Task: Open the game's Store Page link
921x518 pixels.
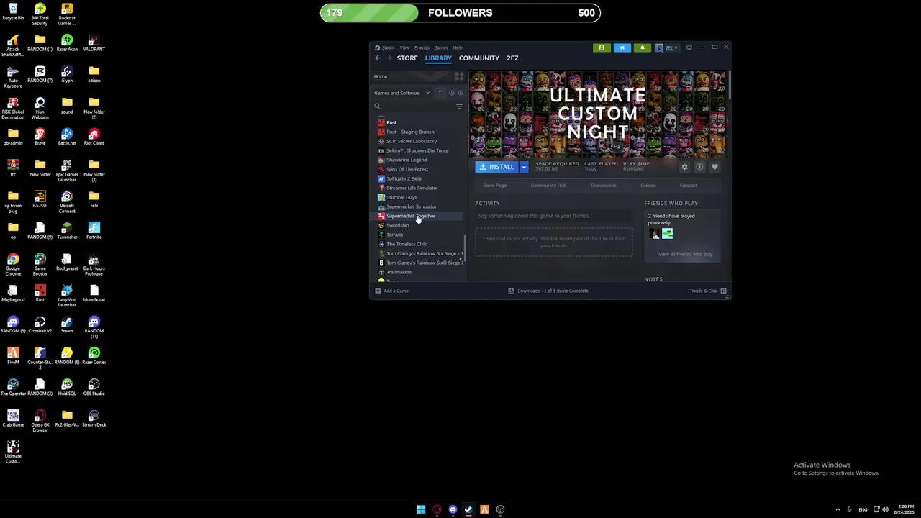Action: coord(495,186)
